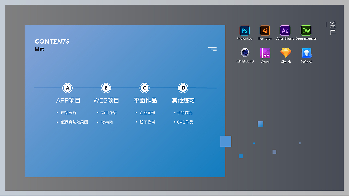Image resolution: width=349 pixels, height=196 pixels.
Task: Click the CONTENTS title text
Action: 52,41
